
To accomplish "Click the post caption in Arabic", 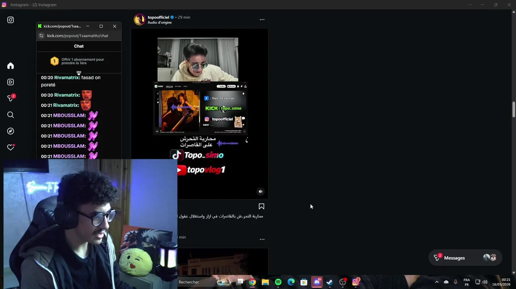I will pos(221,216).
